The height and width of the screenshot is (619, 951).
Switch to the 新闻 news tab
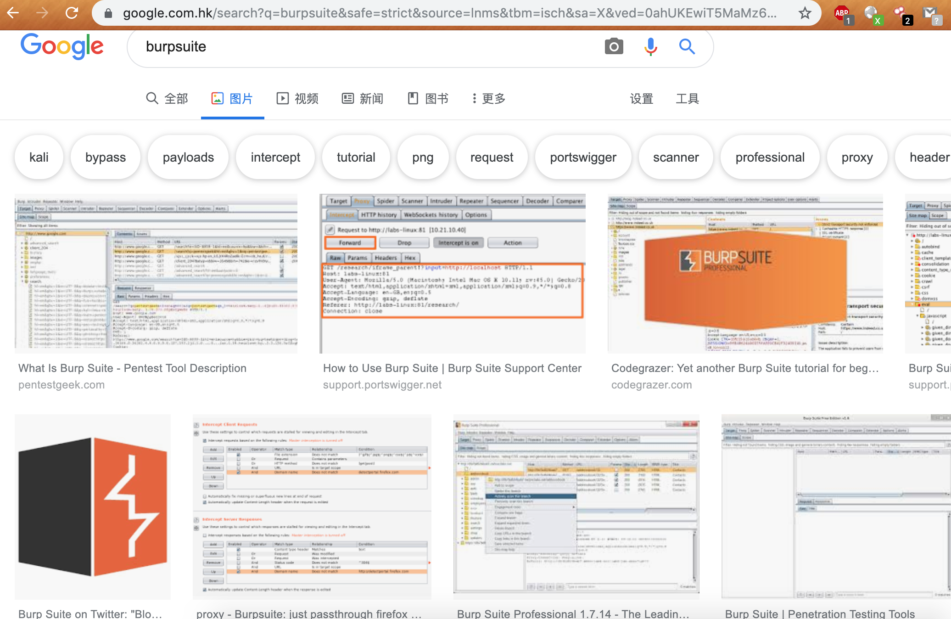pyautogui.click(x=362, y=98)
